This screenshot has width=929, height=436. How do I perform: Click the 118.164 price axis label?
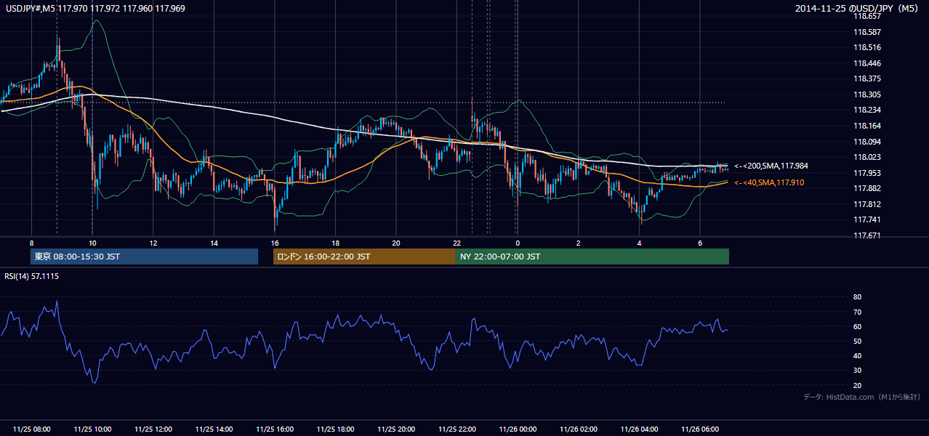(866, 126)
